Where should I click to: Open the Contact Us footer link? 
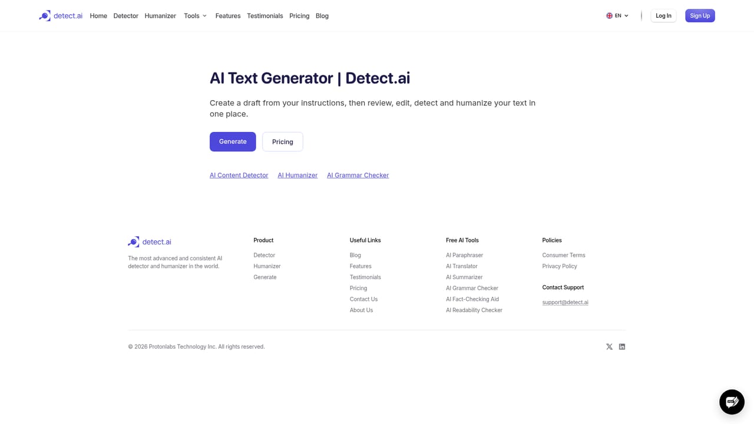[x=363, y=299]
